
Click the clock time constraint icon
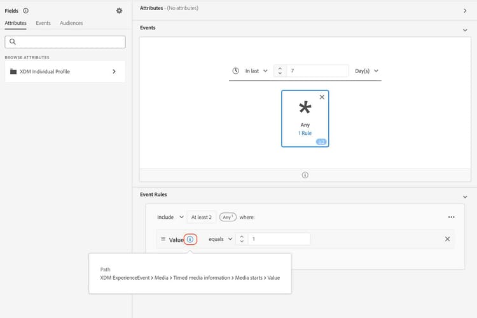pos(235,71)
